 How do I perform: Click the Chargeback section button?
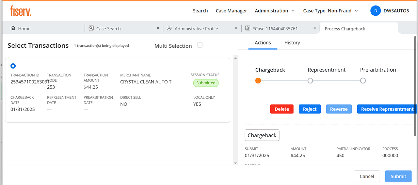(x=262, y=135)
